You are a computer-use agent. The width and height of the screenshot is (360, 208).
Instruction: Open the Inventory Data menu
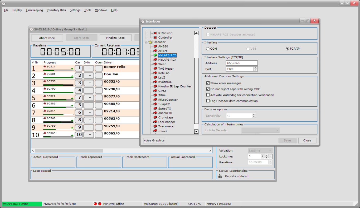[56, 10]
